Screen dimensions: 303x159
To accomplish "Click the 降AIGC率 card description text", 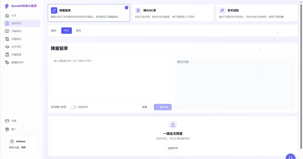I will [165, 17].
